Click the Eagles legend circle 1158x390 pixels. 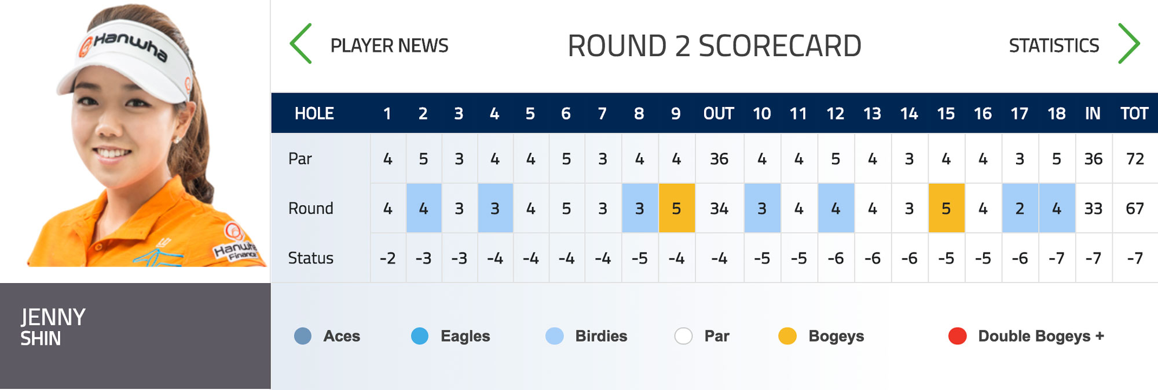point(420,336)
